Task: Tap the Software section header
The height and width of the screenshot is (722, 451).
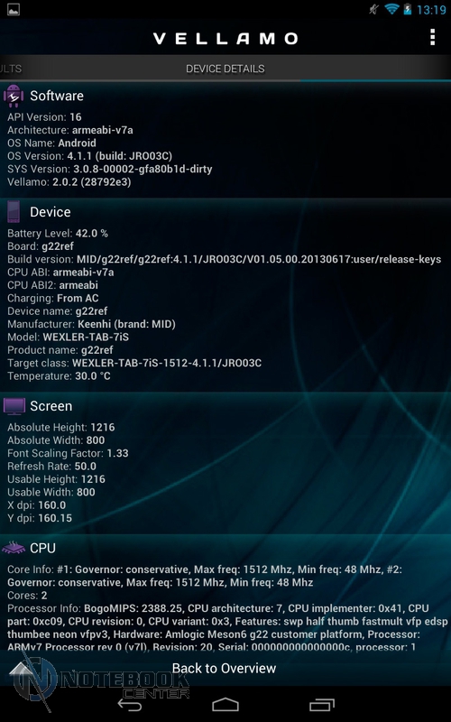Action: 57,96
